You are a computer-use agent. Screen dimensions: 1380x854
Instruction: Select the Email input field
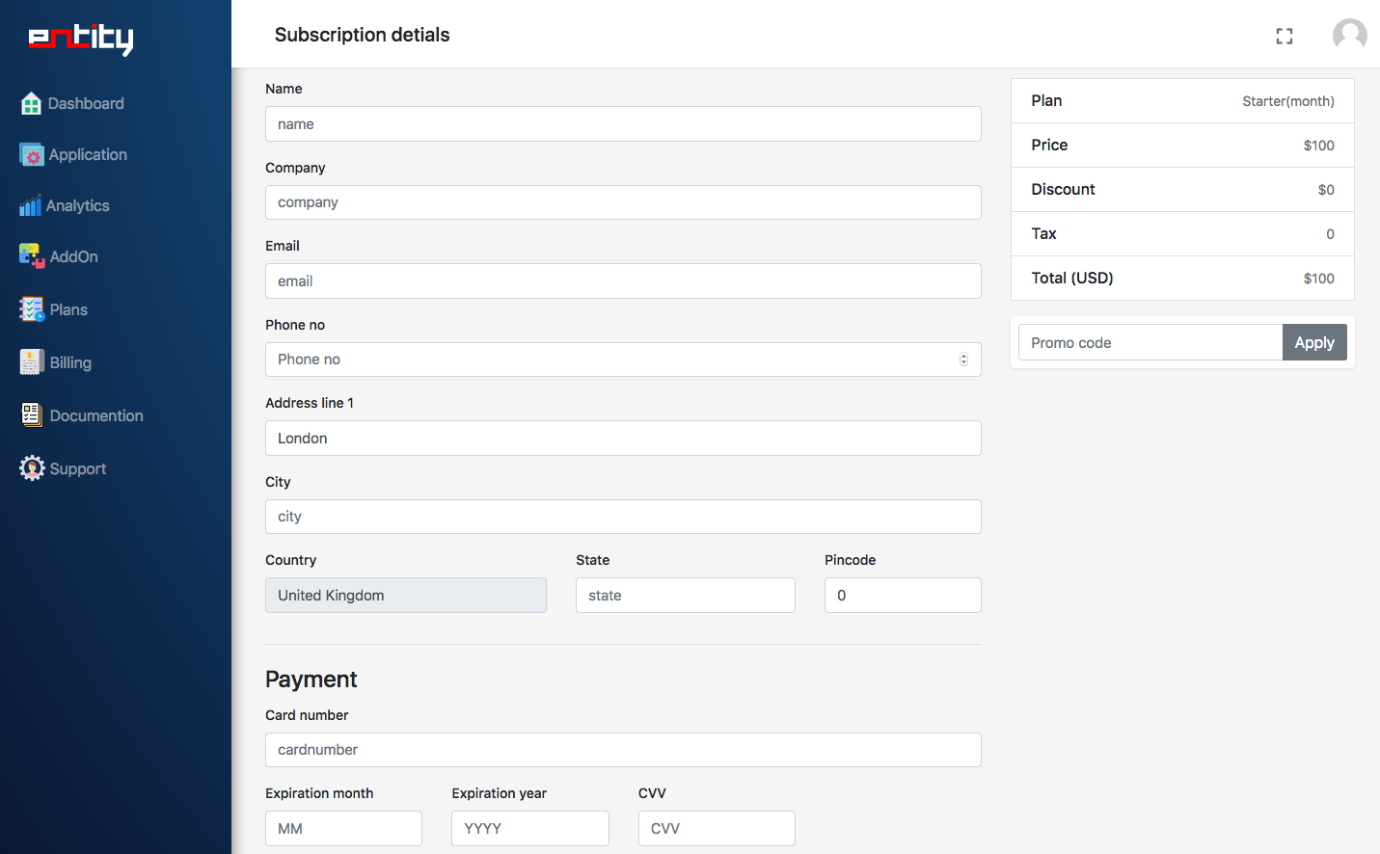click(x=623, y=281)
